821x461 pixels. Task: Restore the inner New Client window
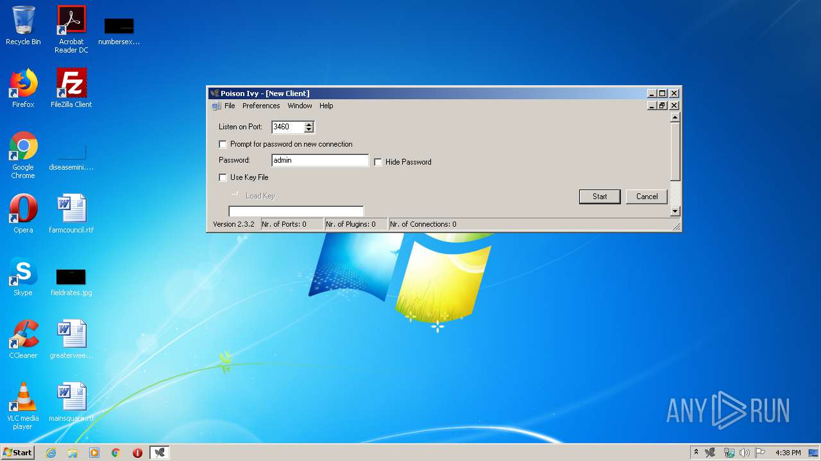click(663, 106)
